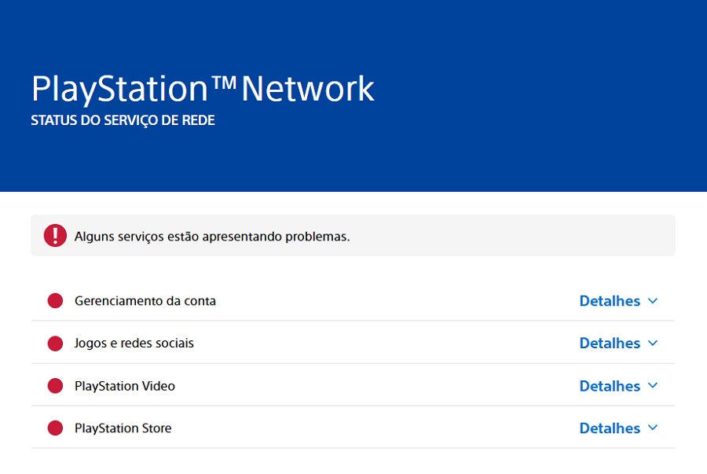The height and width of the screenshot is (474, 707).
Task: Click the PlayStation Network page title
Action: coord(203,90)
